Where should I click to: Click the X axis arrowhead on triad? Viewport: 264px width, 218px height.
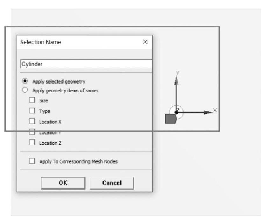coord(208,112)
